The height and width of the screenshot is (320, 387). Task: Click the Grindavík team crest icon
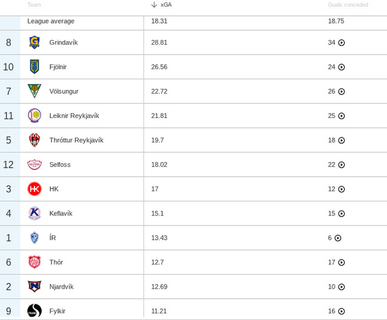click(34, 42)
